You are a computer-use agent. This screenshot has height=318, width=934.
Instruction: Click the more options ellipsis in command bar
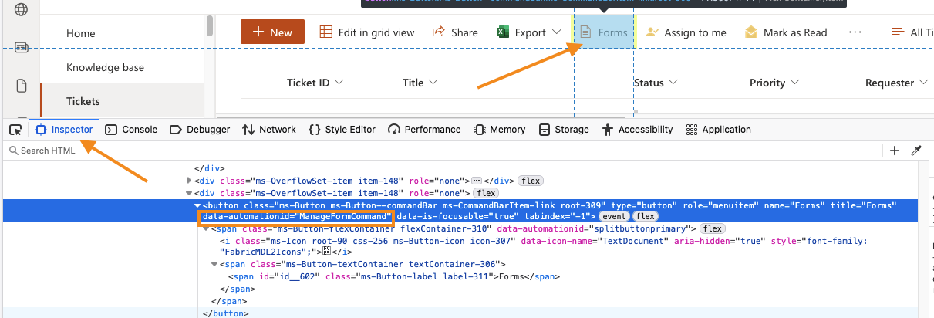[855, 32]
